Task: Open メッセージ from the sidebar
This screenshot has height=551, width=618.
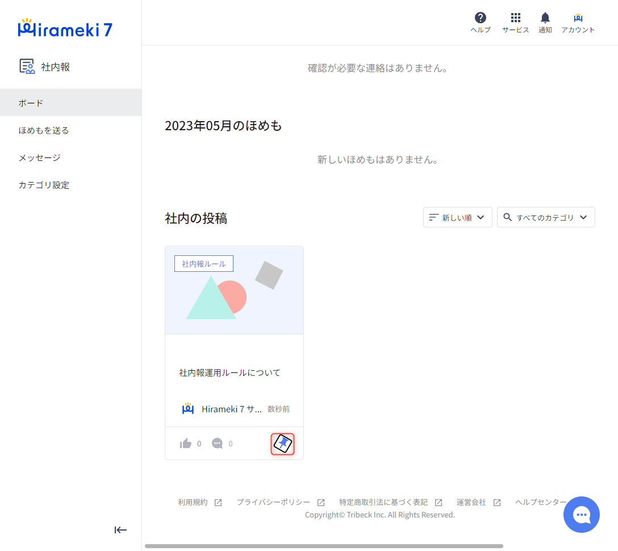Action: coord(70,158)
